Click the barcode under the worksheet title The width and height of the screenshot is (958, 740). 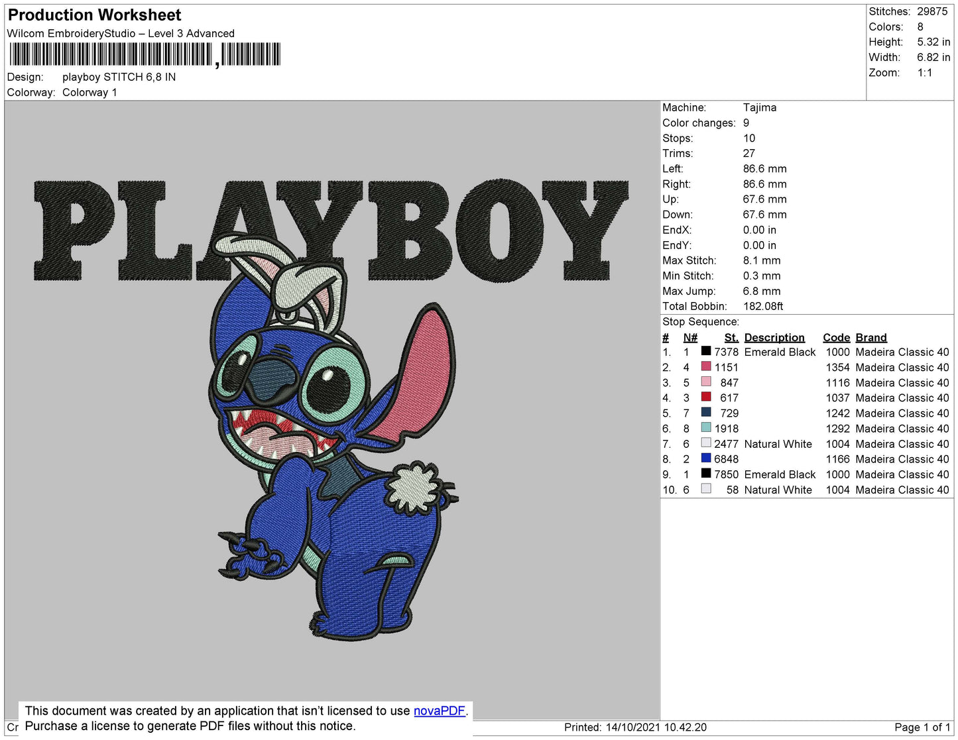[x=145, y=54]
